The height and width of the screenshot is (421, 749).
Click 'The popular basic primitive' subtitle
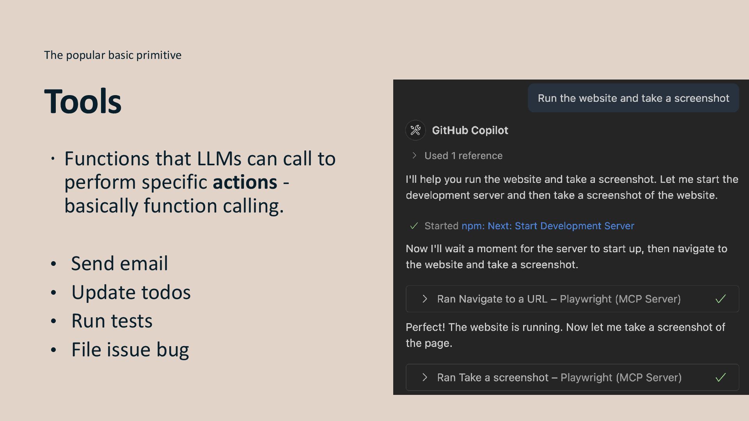point(113,55)
